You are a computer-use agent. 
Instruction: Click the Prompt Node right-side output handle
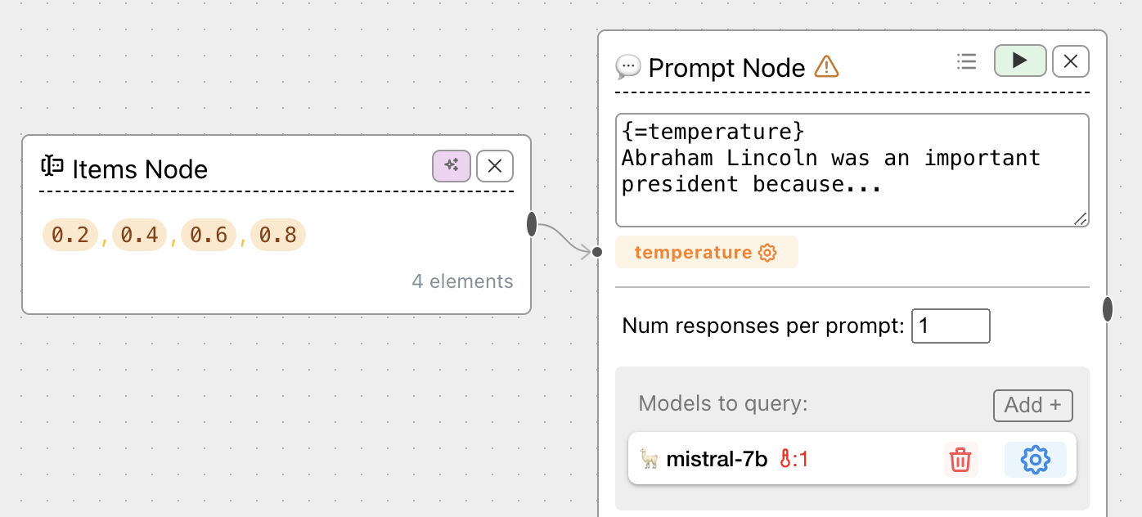[x=1108, y=309]
